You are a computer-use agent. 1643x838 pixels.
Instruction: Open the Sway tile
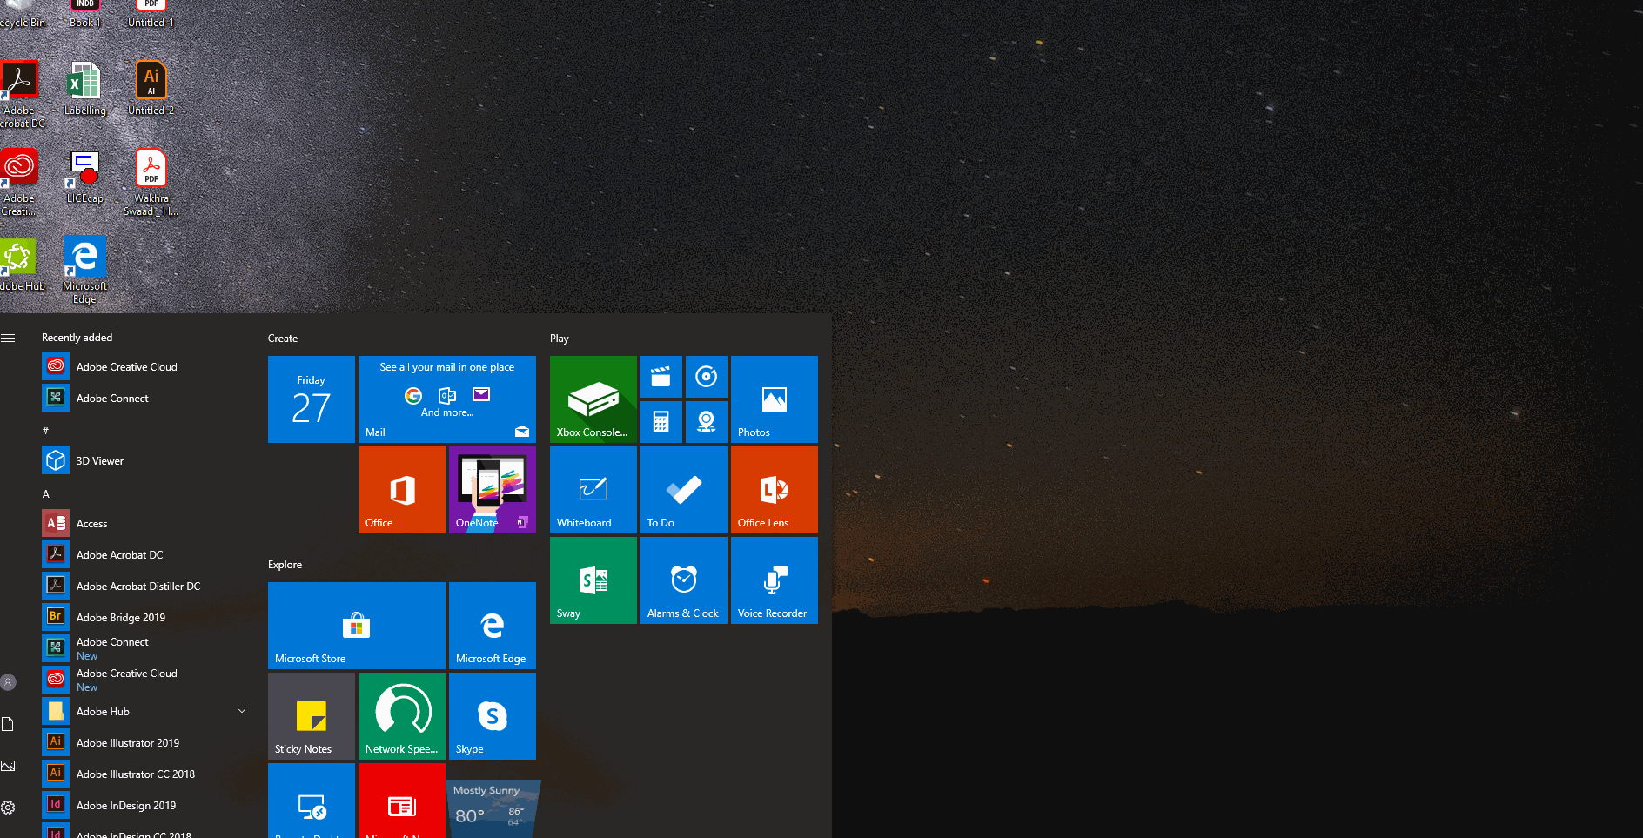[x=593, y=580]
